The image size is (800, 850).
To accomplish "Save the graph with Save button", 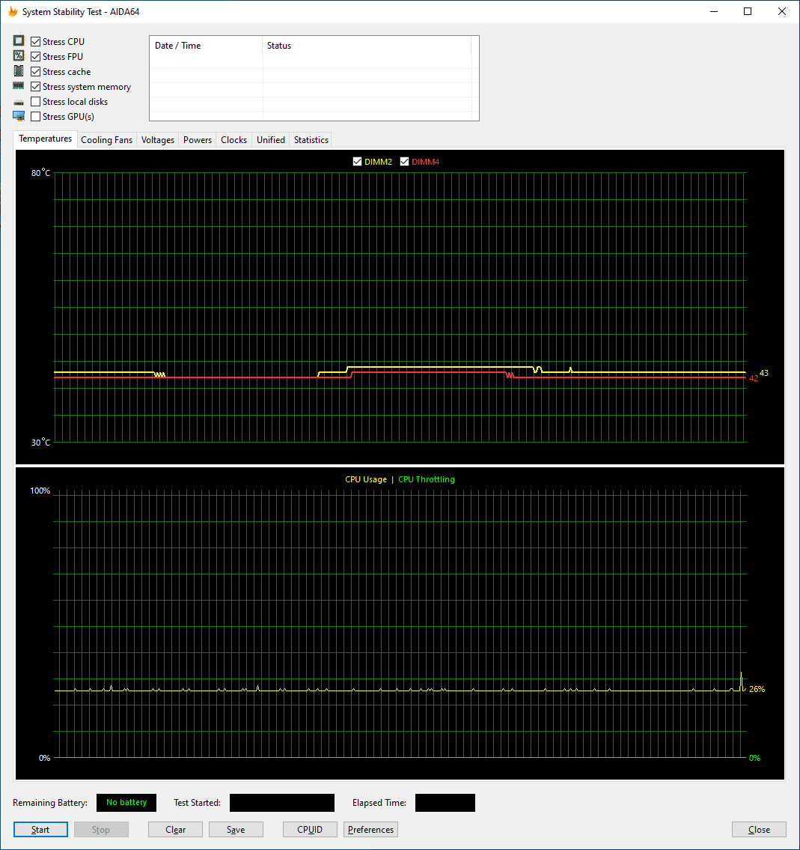I will pyautogui.click(x=236, y=829).
